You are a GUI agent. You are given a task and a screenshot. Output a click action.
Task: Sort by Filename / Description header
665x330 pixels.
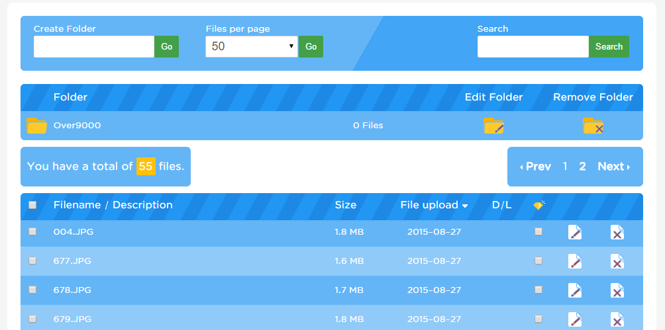pyautogui.click(x=113, y=205)
